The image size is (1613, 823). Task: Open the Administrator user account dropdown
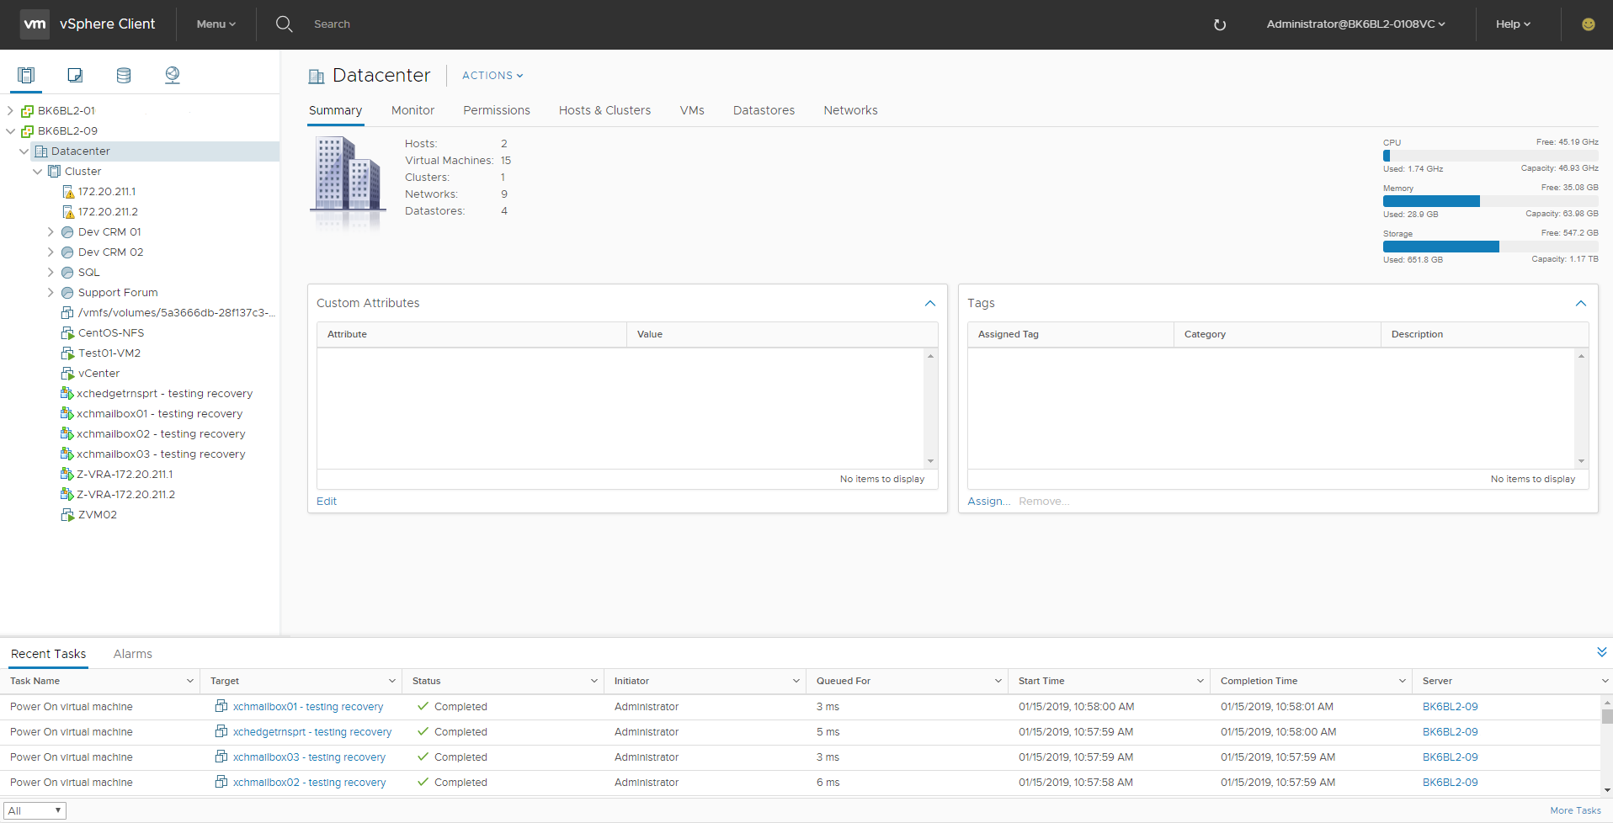tap(1355, 24)
